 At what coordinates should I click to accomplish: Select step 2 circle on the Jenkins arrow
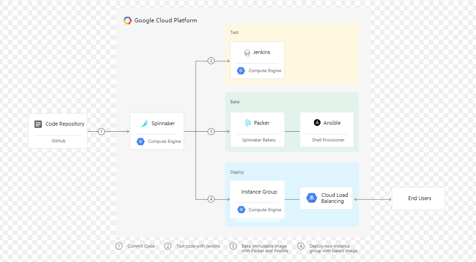211,61
